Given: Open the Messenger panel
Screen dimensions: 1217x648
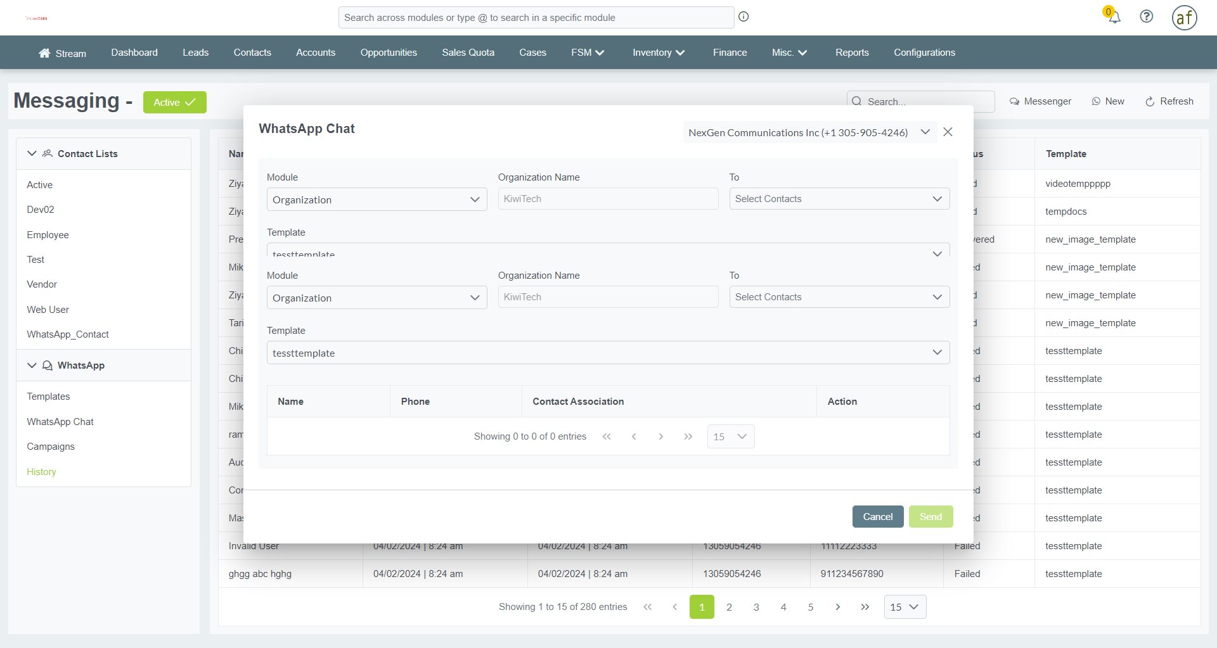Looking at the screenshot, I should click(x=1040, y=101).
